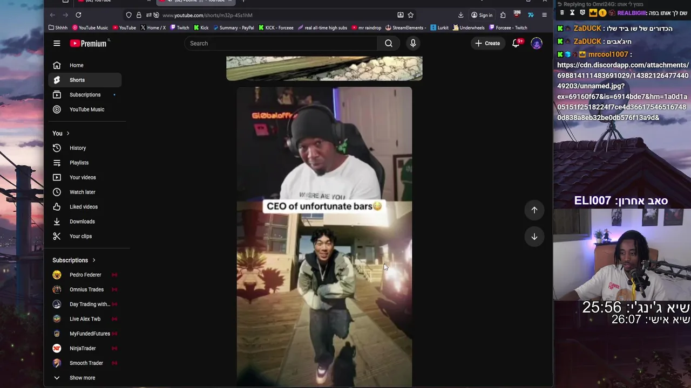Go back one page in browser
Image resolution: width=691 pixels, height=388 pixels.
pos(52,15)
